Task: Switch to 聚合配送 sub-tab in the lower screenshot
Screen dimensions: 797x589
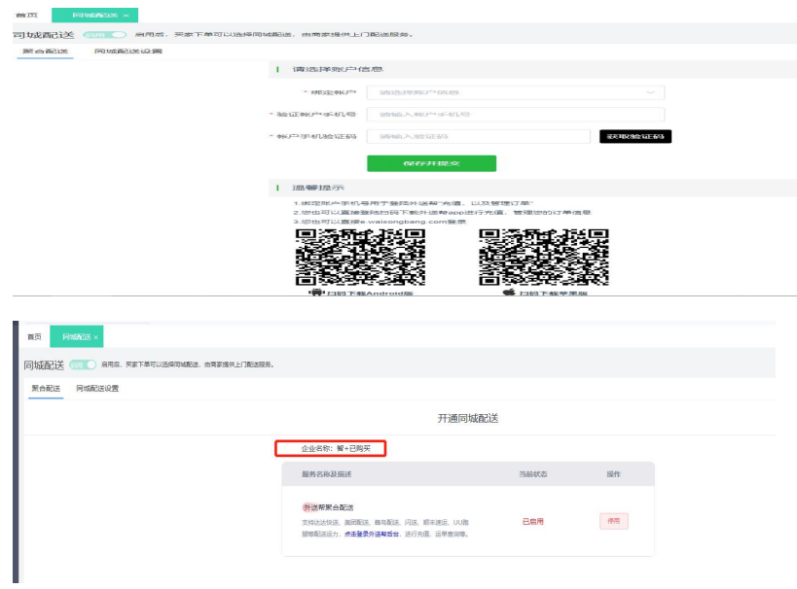Action: tap(46, 389)
